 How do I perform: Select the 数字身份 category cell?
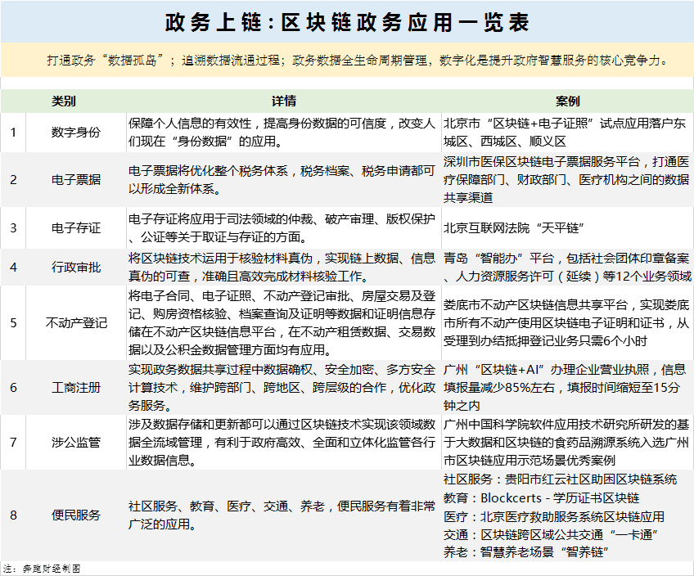pyautogui.click(x=76, y=133)
